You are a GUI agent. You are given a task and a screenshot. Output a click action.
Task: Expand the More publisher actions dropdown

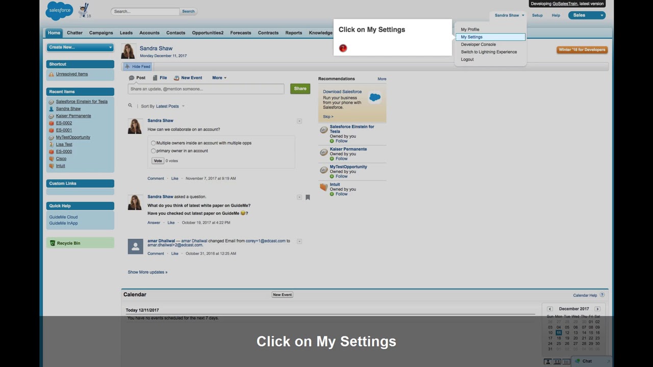[x=219, y=78]
